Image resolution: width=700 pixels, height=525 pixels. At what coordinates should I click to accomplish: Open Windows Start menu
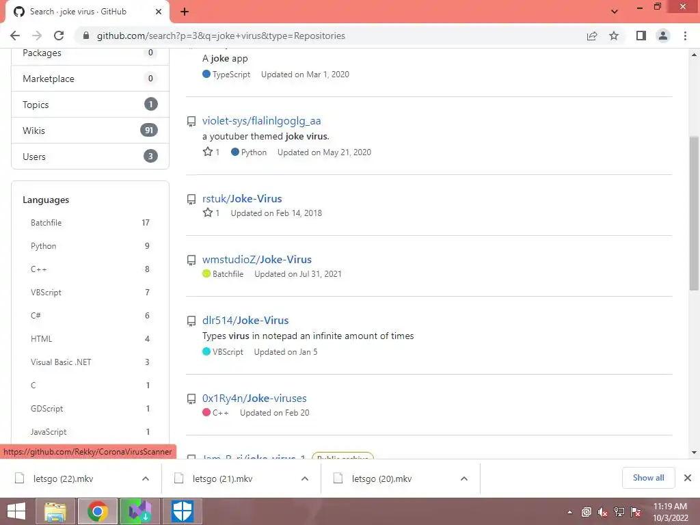point(16,511)
